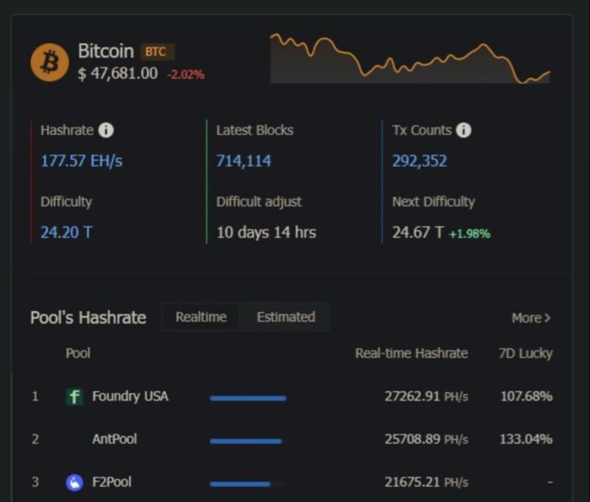Open the Foundry USA pool name

(x=130, y=396)
